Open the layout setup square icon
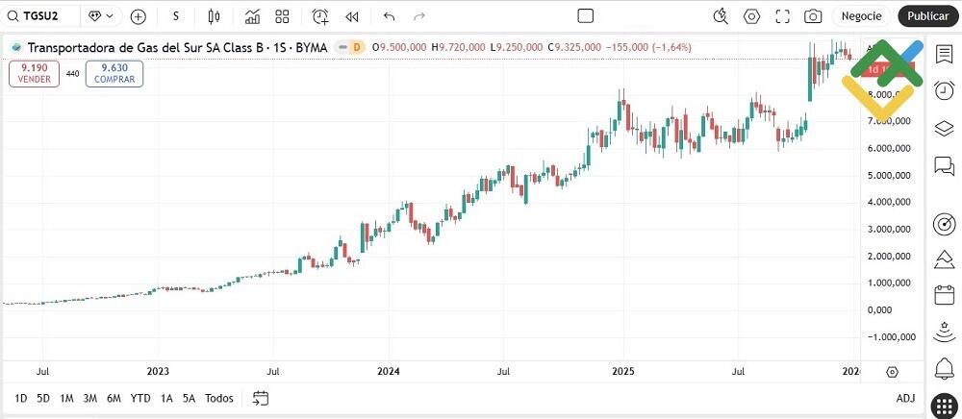This screenshot has width=962, height=419. [x=585, y=16]
